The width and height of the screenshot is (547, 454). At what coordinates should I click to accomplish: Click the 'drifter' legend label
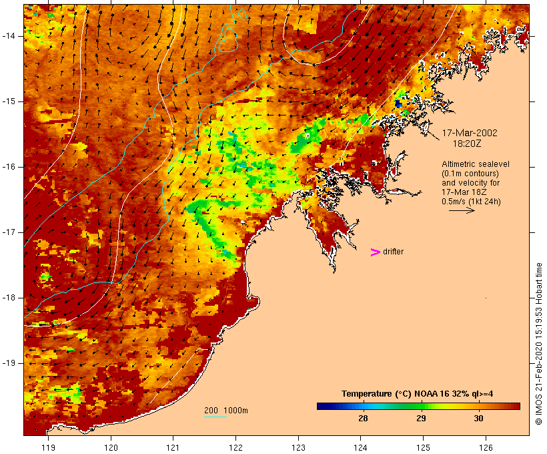coord(393,252)
